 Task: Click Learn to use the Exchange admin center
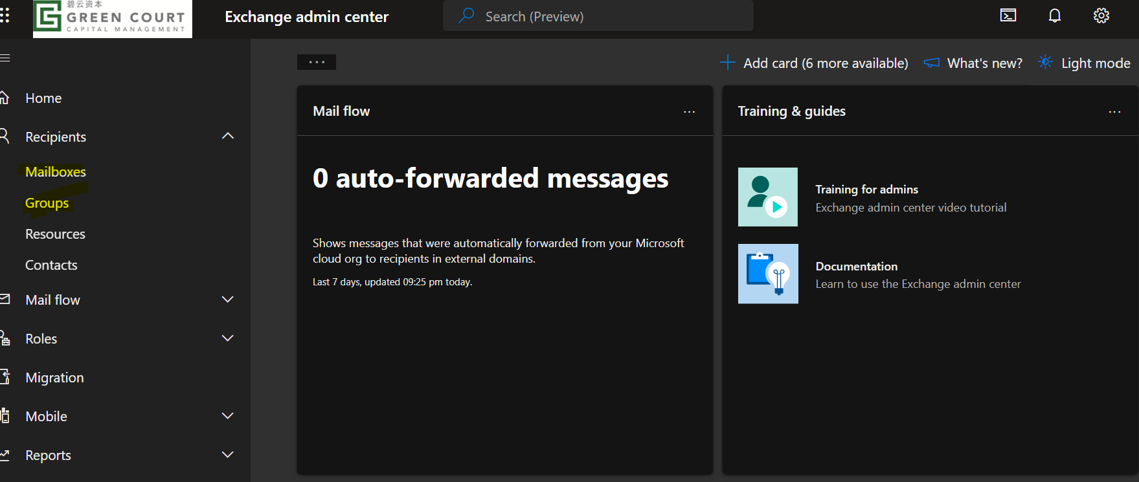point(918,284)
